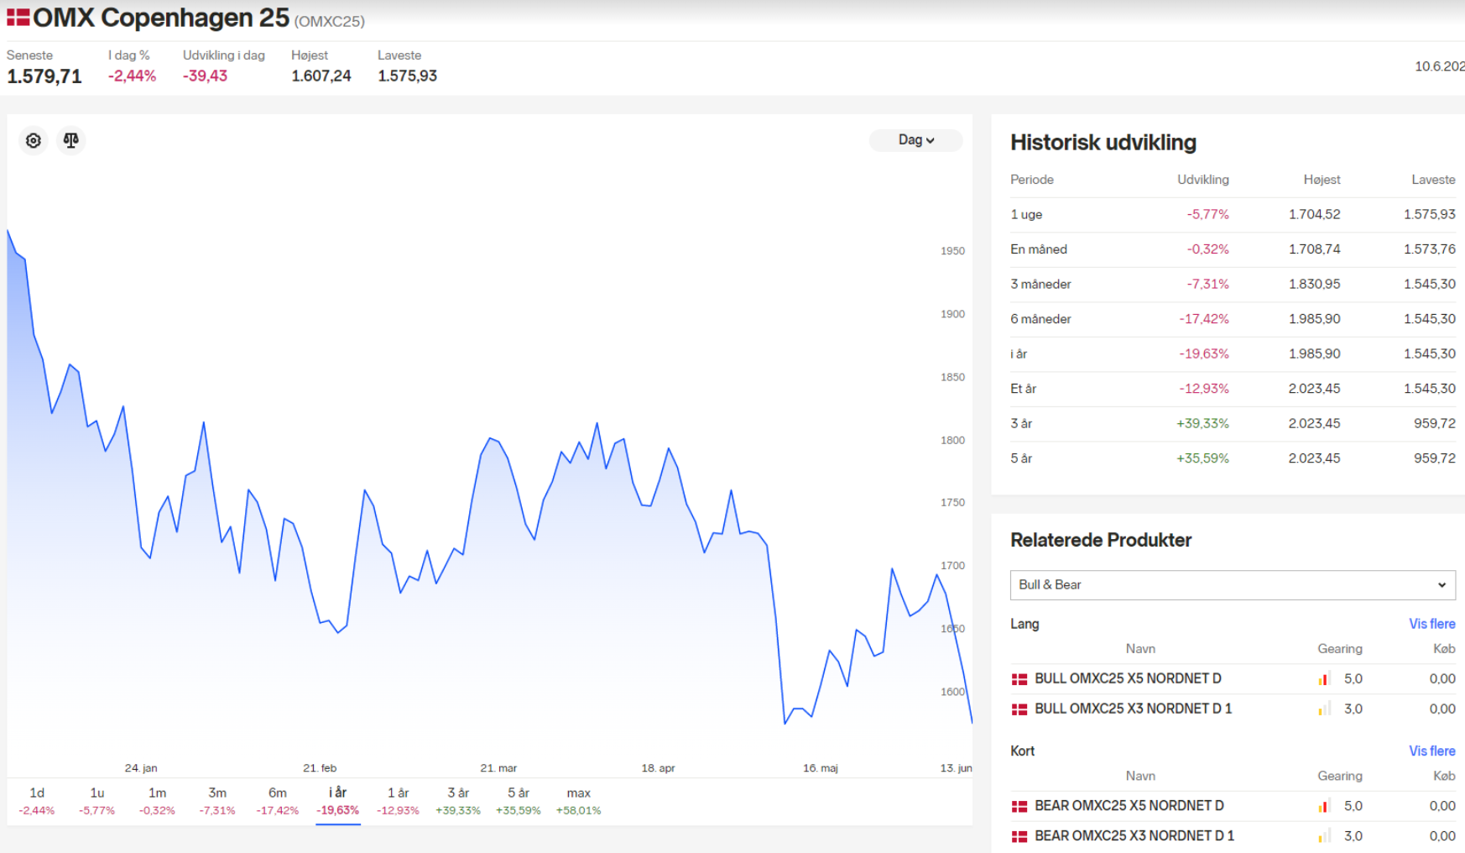
Task: Click gearing bars icon for BEAR X3
Action: tap(1324, 836)
